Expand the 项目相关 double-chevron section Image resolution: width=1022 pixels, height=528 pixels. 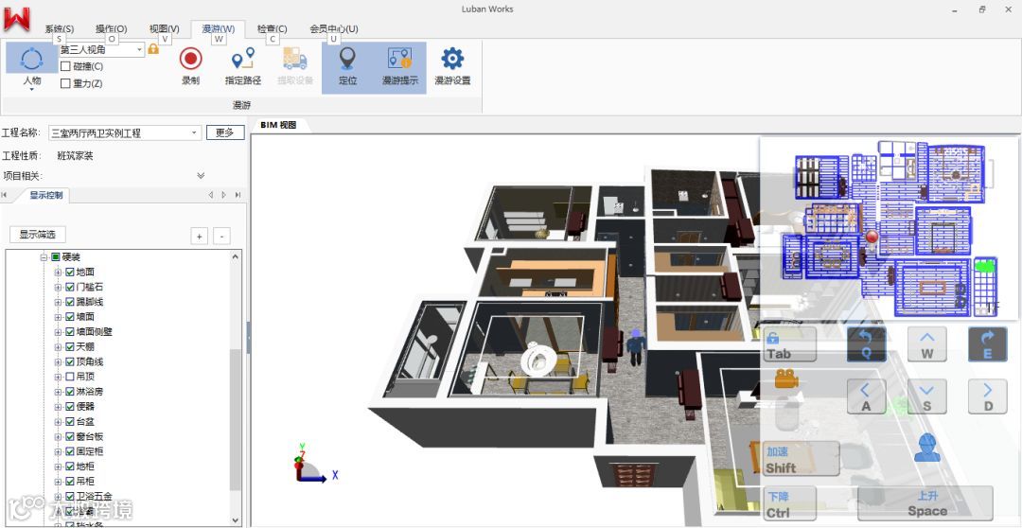[201, 175]
